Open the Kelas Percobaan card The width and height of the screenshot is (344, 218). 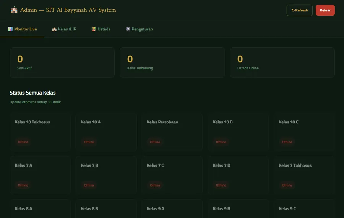tap(172, 132)
